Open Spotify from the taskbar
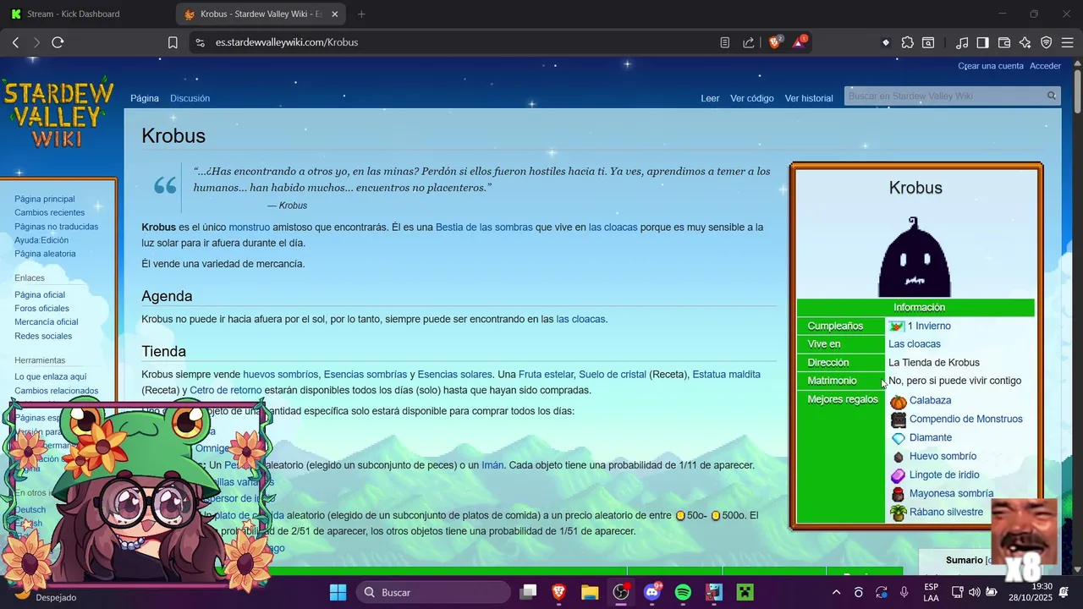Image resolution: width=1083 pixels, height=609 pixels. tap(683, 592)
